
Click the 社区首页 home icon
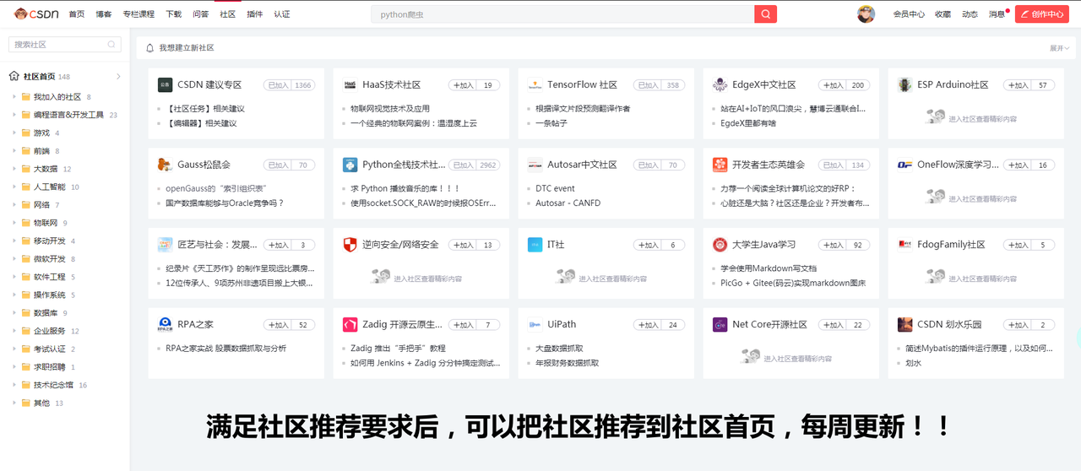pos(14,76)
